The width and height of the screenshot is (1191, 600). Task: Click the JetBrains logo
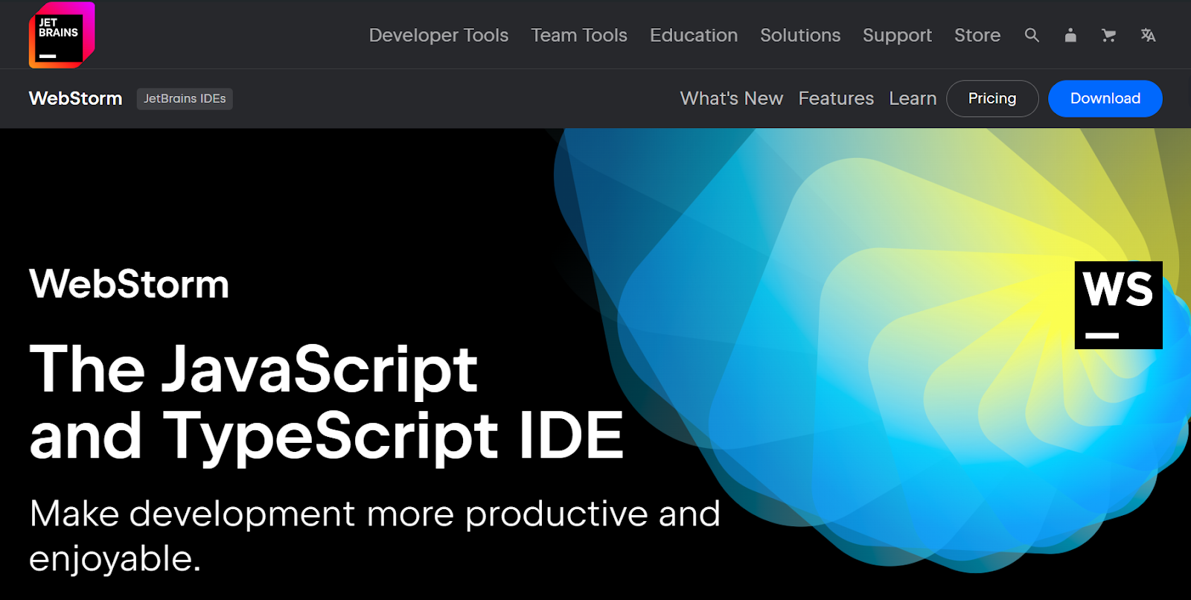[62, 35]
